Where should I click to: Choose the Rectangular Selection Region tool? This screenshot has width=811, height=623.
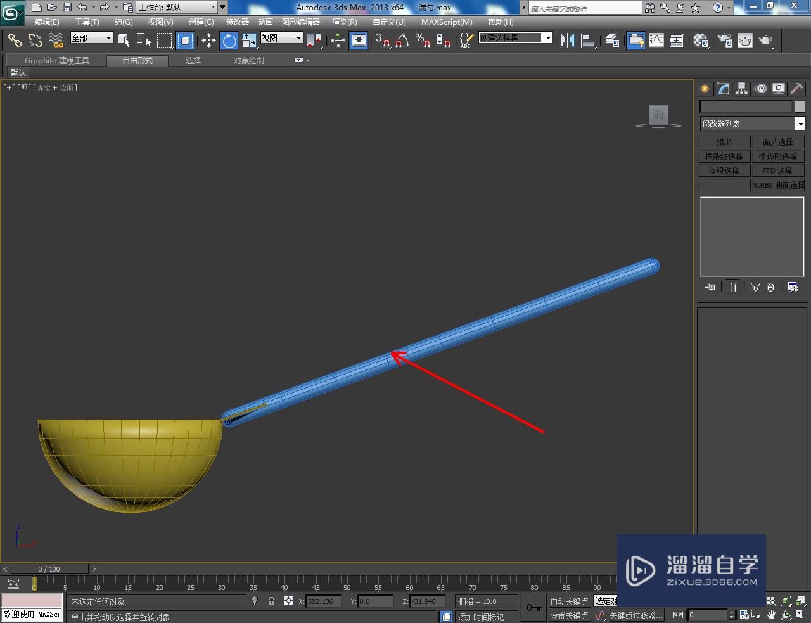[164, 41]
